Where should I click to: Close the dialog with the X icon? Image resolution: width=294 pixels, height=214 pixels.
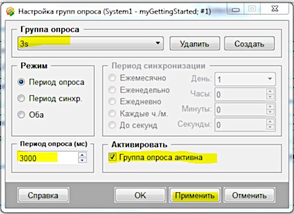[x=275, y=9]
